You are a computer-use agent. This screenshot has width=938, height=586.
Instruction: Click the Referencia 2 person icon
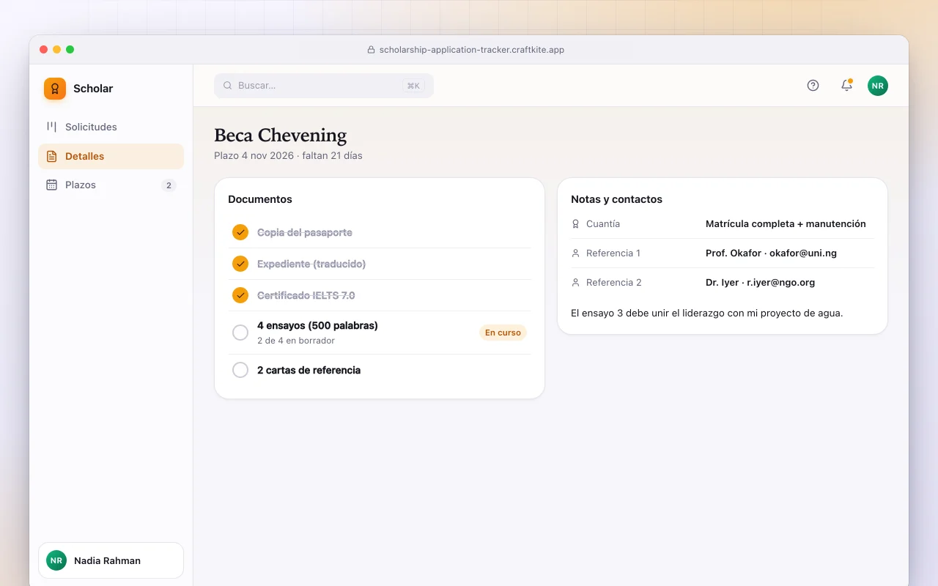[575, 283]
